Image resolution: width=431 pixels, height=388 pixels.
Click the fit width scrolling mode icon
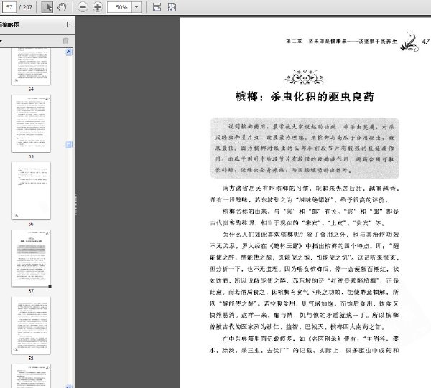click(157, 7)
